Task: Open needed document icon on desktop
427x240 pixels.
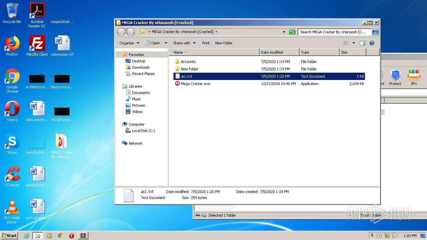Action: coord(37,177)
